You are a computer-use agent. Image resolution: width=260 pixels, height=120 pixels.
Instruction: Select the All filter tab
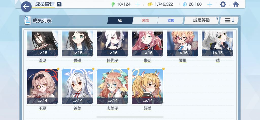(120, 21)
